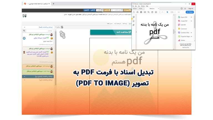Open the View menu in Acrobat
The width and height of the screenshot is (213, 120).
(139, 6)
